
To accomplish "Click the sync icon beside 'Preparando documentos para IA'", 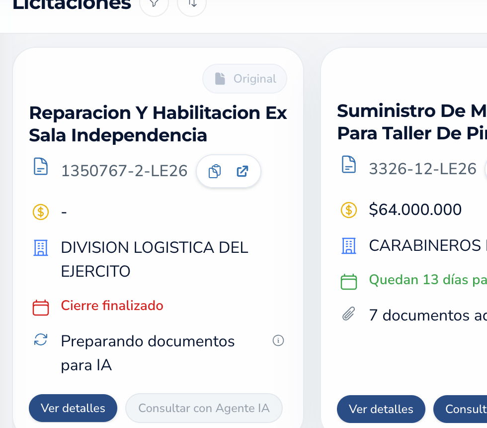I will coord(41,341).
